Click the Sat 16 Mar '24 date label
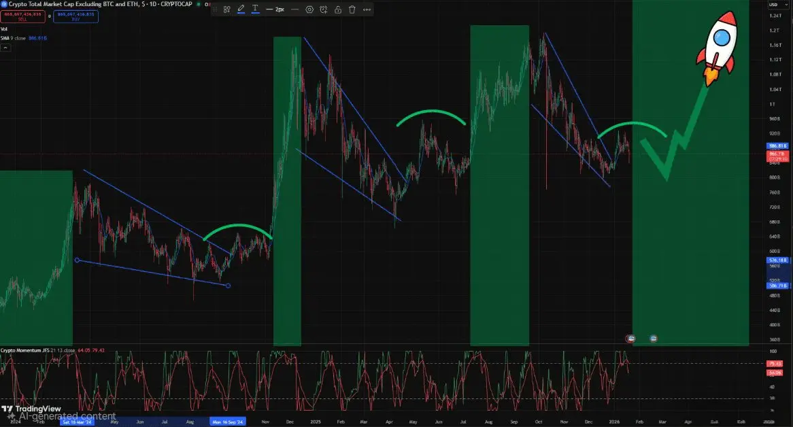793x427 pixels. (x=77, y=422)
